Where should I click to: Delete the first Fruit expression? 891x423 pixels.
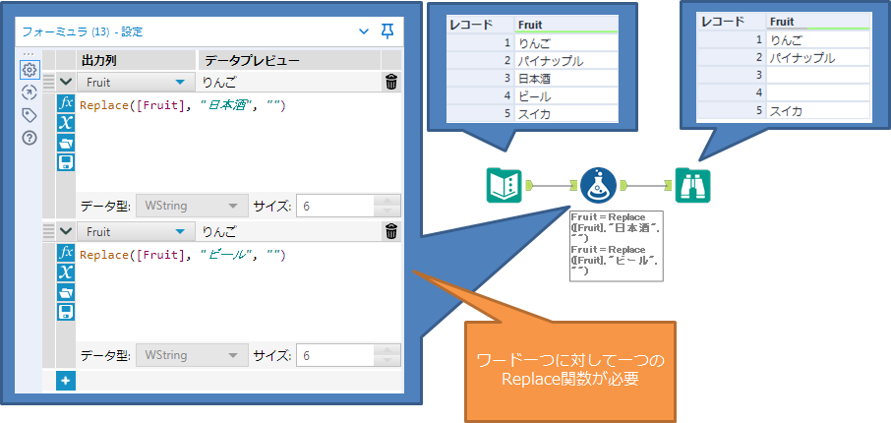[391, 83]
